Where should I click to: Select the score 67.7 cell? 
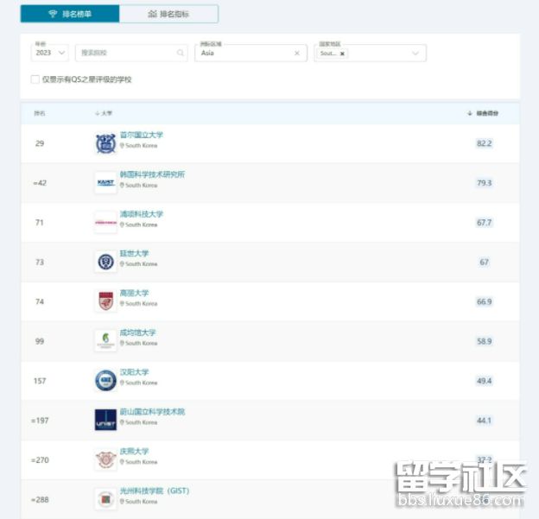484,223
